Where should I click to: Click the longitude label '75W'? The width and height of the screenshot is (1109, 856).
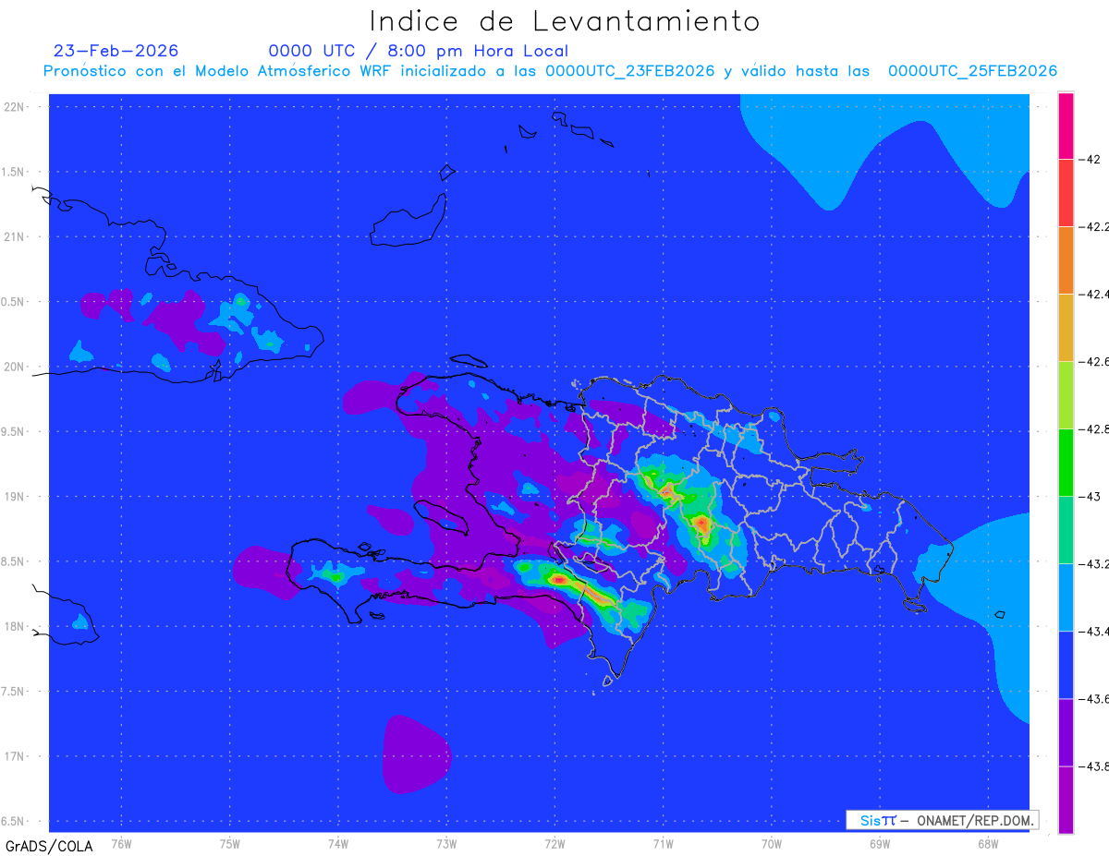(229, 842)
